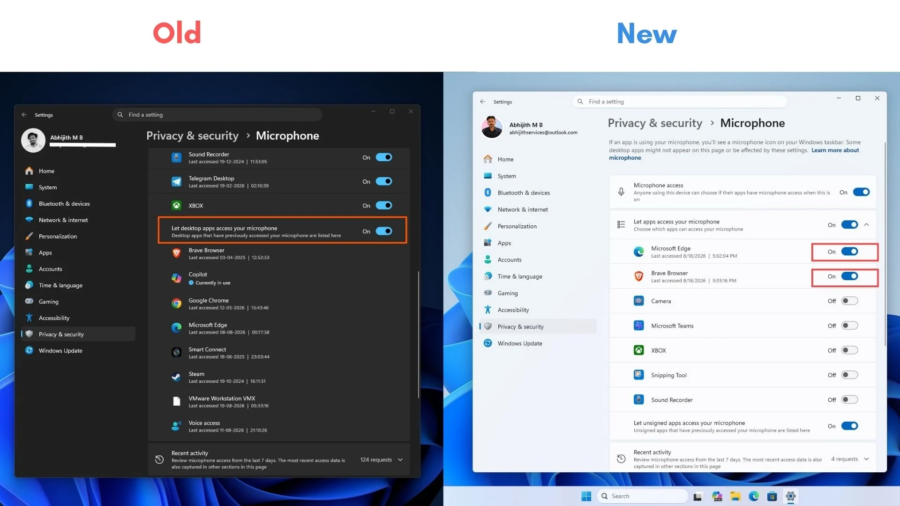Viewport: 900px width, 506px height.
Task: Click the Smart Connect icon in the Old window
Action: pos(176,352)
